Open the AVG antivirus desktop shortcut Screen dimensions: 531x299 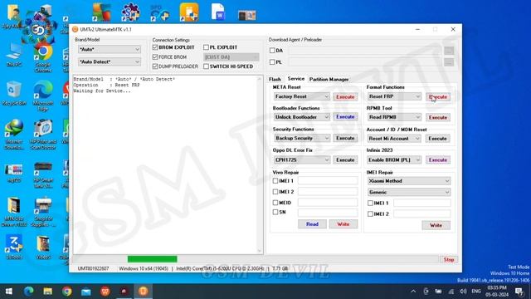coord(101,12)
